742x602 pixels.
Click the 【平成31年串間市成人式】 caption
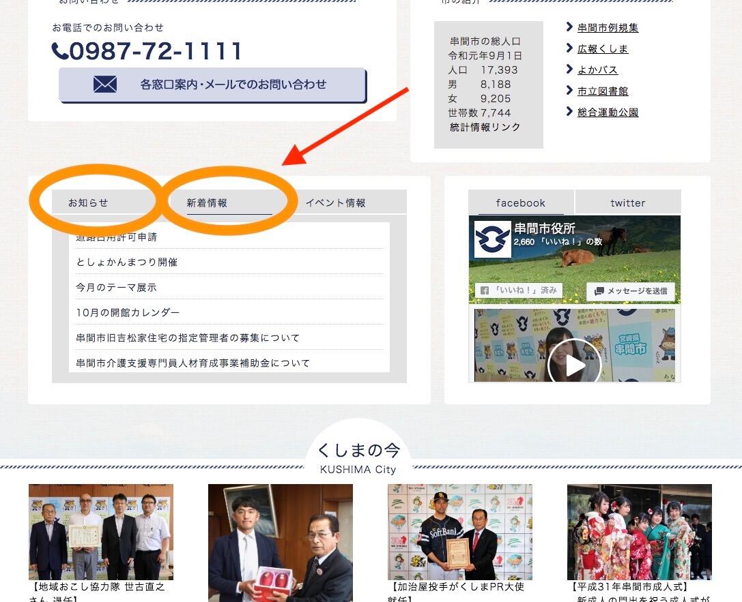(x=629, y=587)
